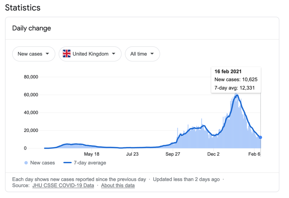The width and height of the screenshot is (289, 198).
Task: Click the United Kingdom flag icon
Action: click(x=67, y=54)
